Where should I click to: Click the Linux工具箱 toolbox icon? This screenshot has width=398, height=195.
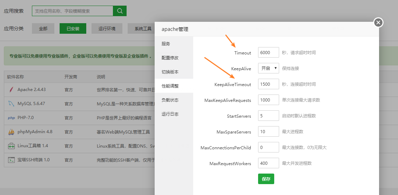pos(11,146)
